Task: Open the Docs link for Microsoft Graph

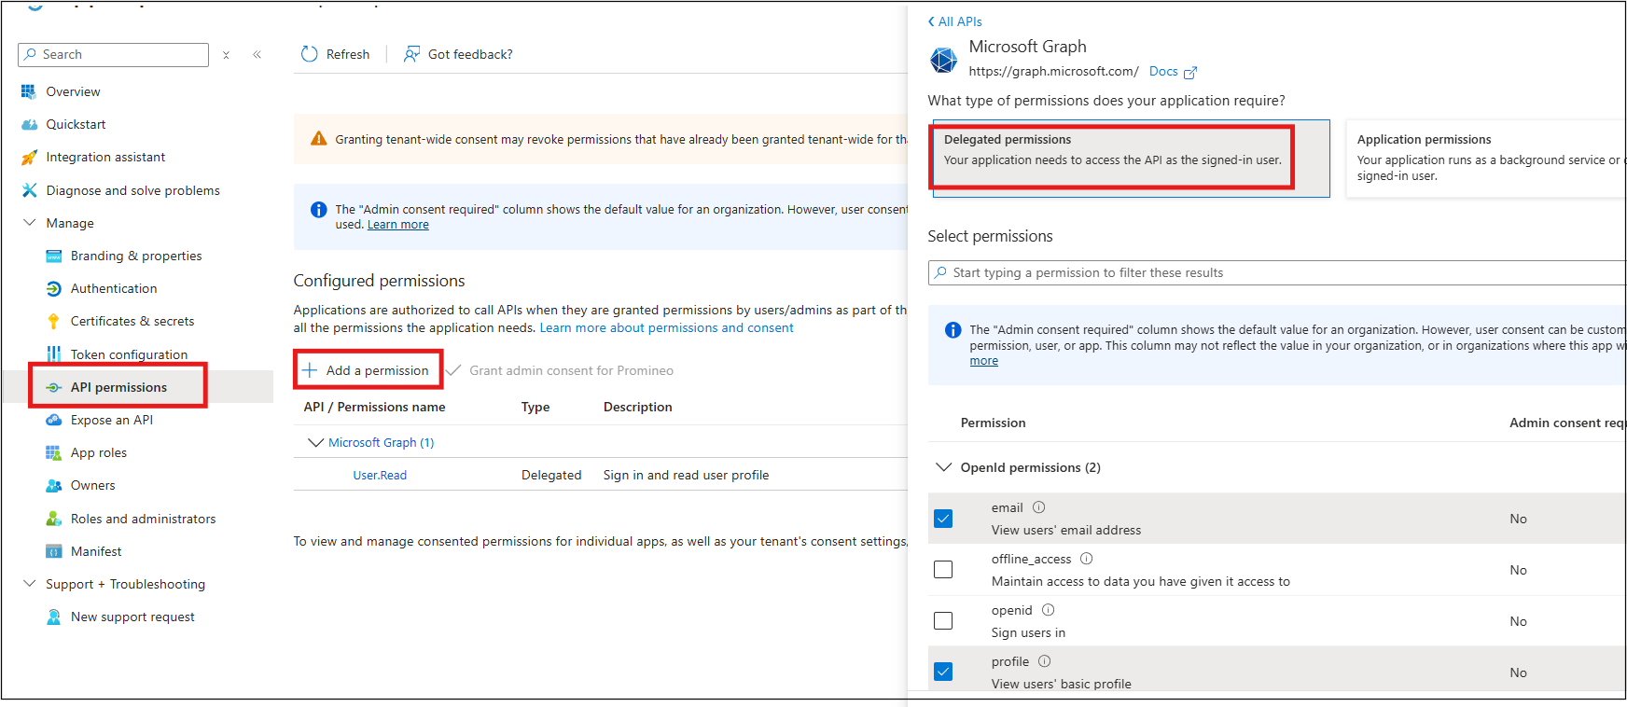Action: pos(1163,71)
